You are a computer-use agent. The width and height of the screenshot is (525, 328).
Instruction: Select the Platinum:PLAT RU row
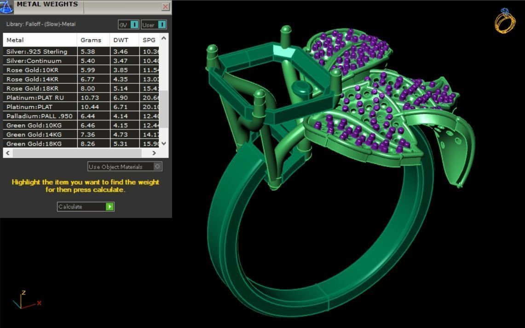[x=81, y=98]
